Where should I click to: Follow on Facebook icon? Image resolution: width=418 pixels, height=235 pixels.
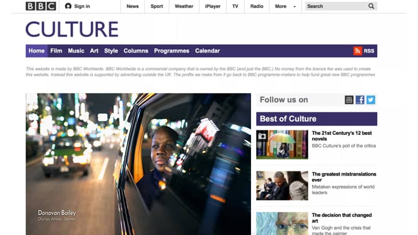click(x=360, y=100)
